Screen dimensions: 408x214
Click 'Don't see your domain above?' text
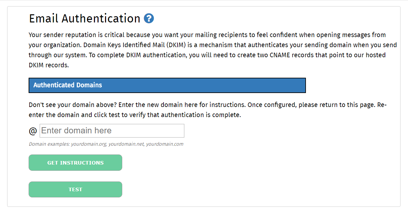pyautogui.click(x=73, y=105)
